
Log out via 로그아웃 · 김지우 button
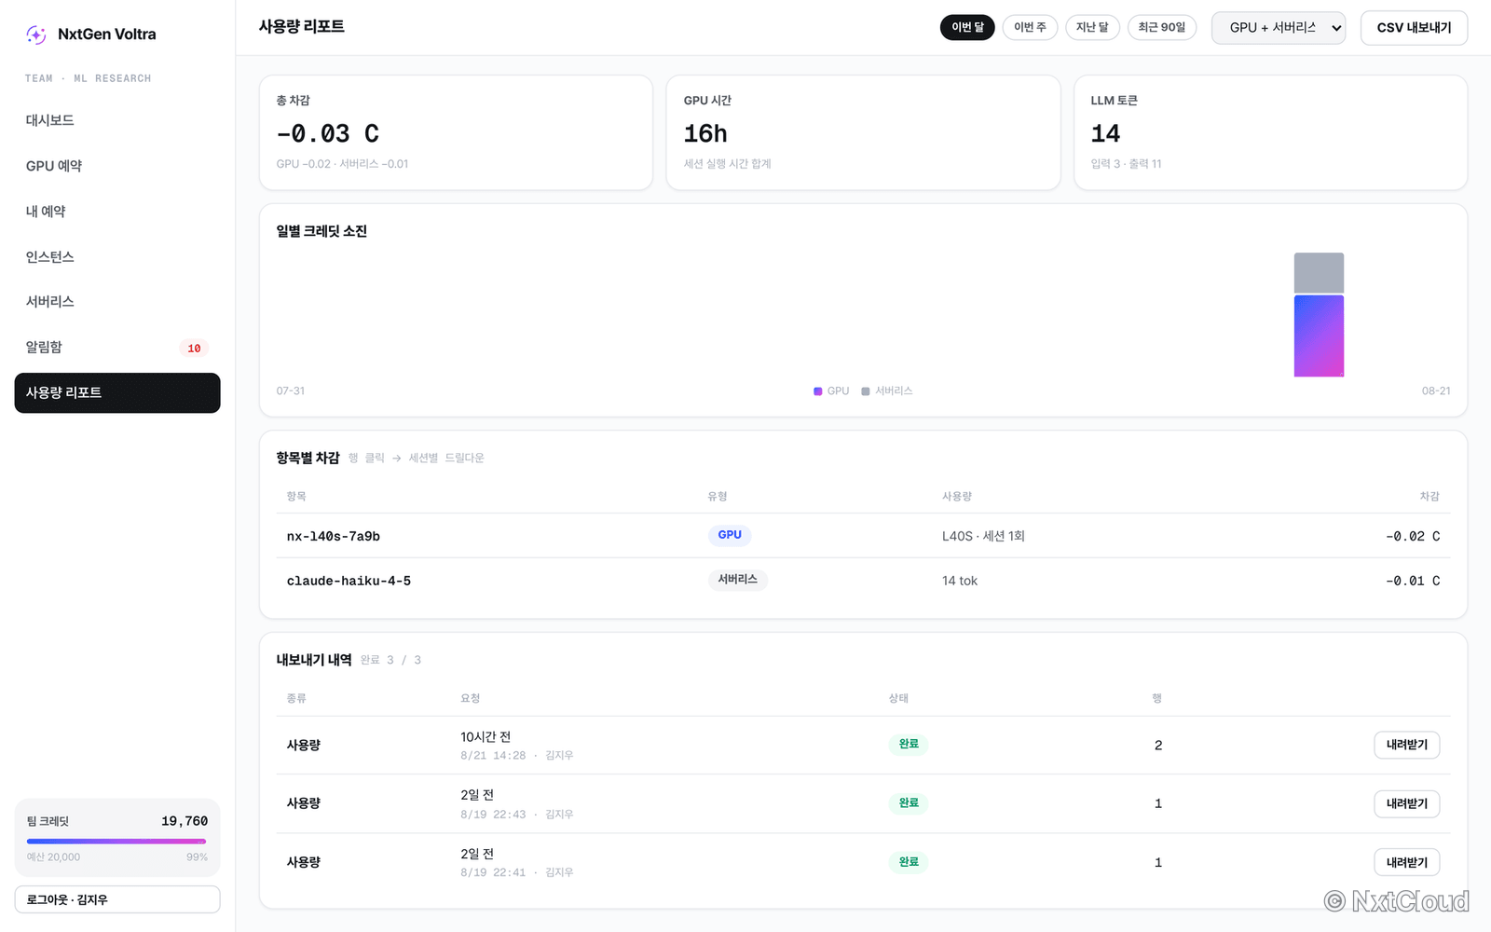tap(117, 899)
